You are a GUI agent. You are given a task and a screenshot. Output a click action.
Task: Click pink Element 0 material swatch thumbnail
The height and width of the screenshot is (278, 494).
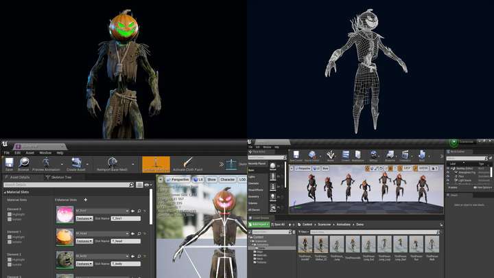point(65,214)
